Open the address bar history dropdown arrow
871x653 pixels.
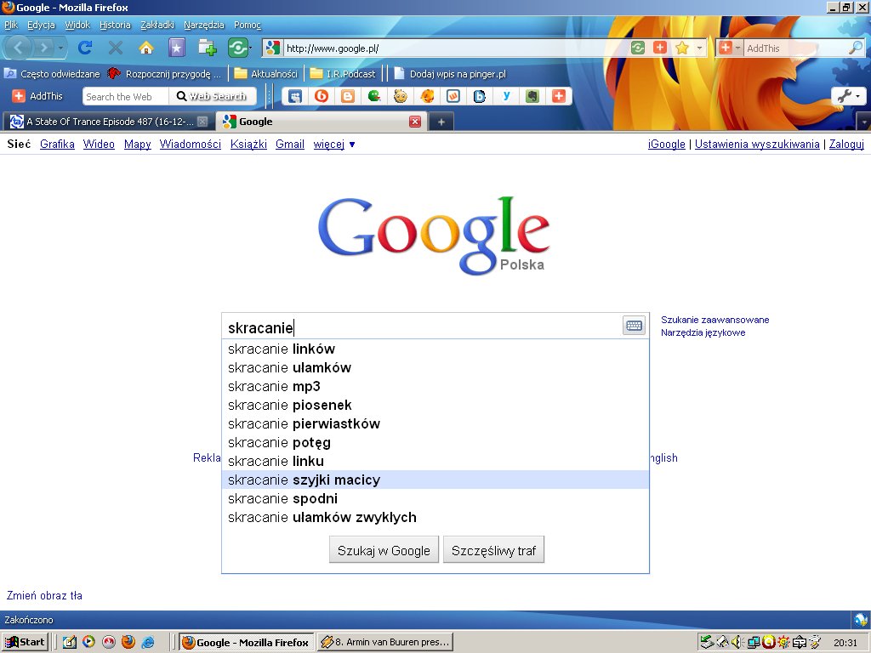point(699,48)
